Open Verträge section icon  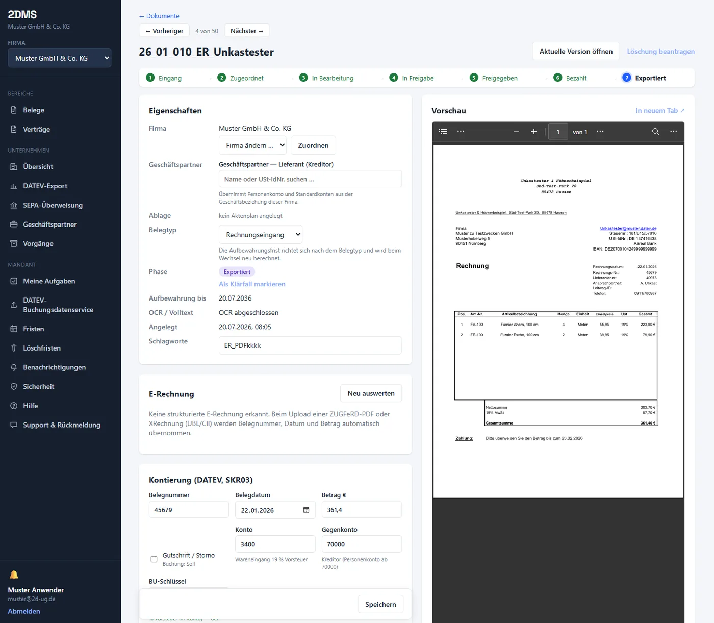coord(14,130)
